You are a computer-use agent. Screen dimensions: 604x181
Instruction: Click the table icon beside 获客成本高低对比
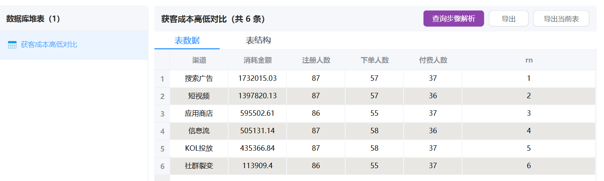pos(12,45)
